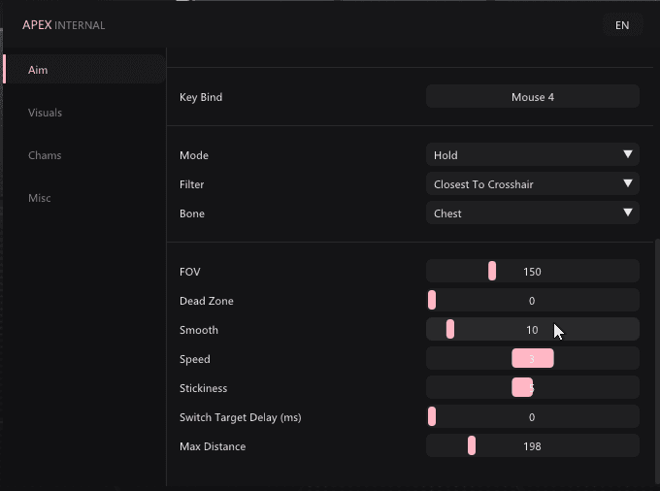The image size is (660, 491).
Task: Open the Filter dropdown set to Closest To Crosshair
Action: coord(533,183)
